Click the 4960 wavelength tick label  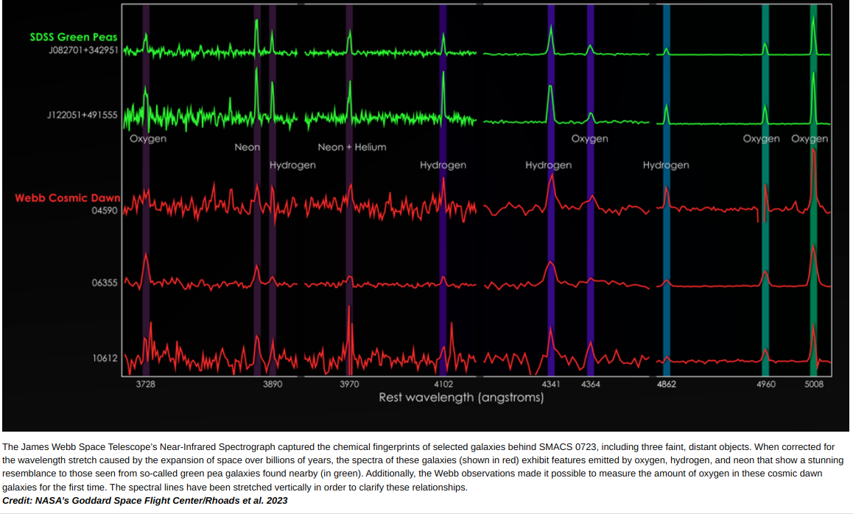[765, 385]
